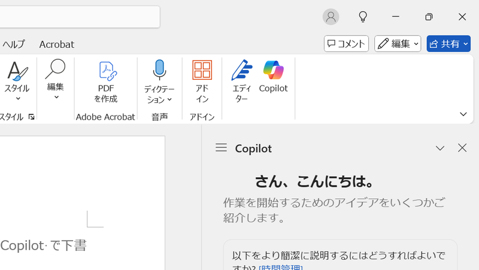Screen dimensions: 479x270
Task: Collapse the ribbon with the chevron
Action: point(463,114)
